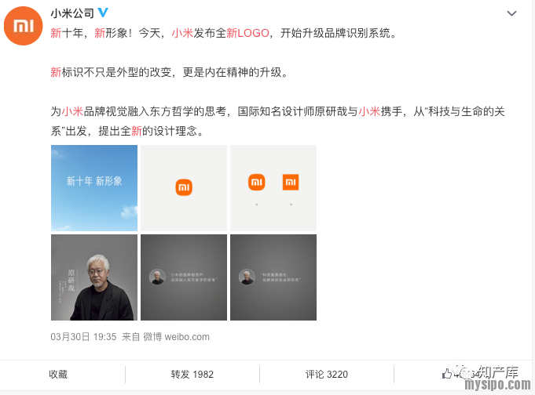Click 收藏 to favorite the post
This screenshot has width=535, height=395.
point(58,374)
